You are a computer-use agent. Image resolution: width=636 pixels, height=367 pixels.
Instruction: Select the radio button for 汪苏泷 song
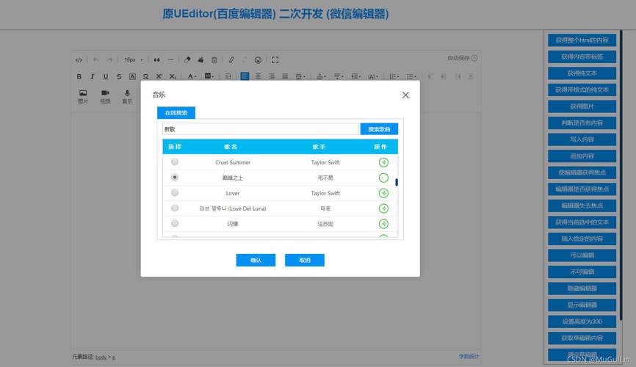coord(175,223)
